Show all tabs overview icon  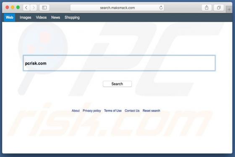(219, 8)
